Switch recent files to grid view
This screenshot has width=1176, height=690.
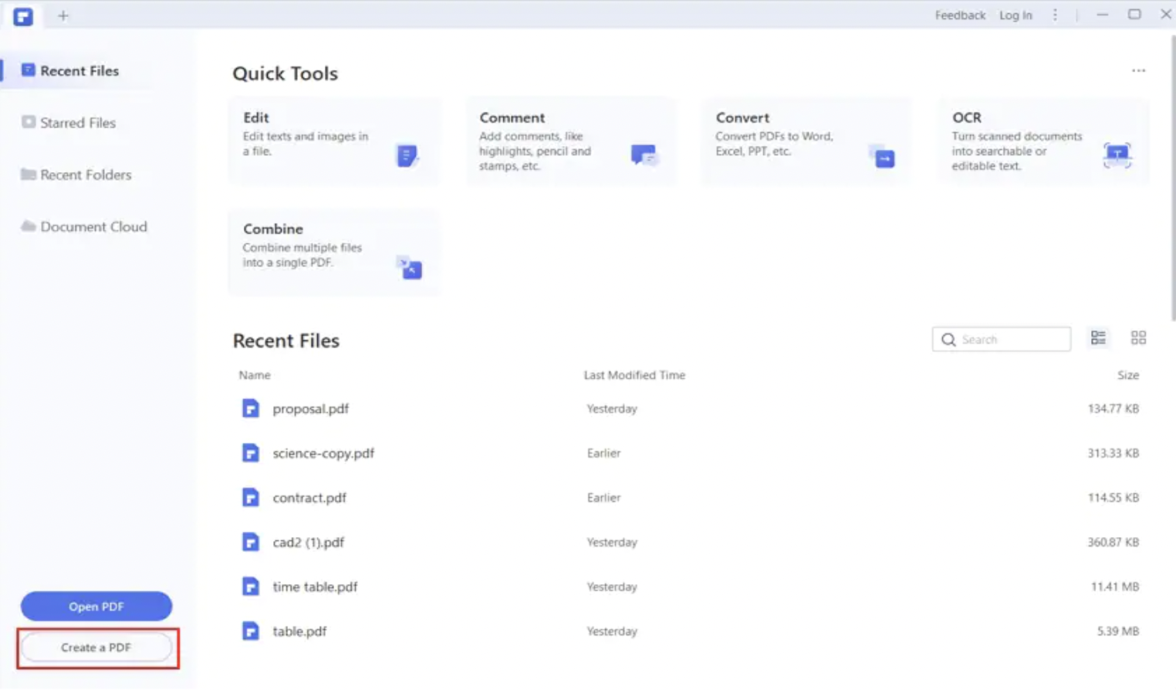click(x=1138, y=337)
